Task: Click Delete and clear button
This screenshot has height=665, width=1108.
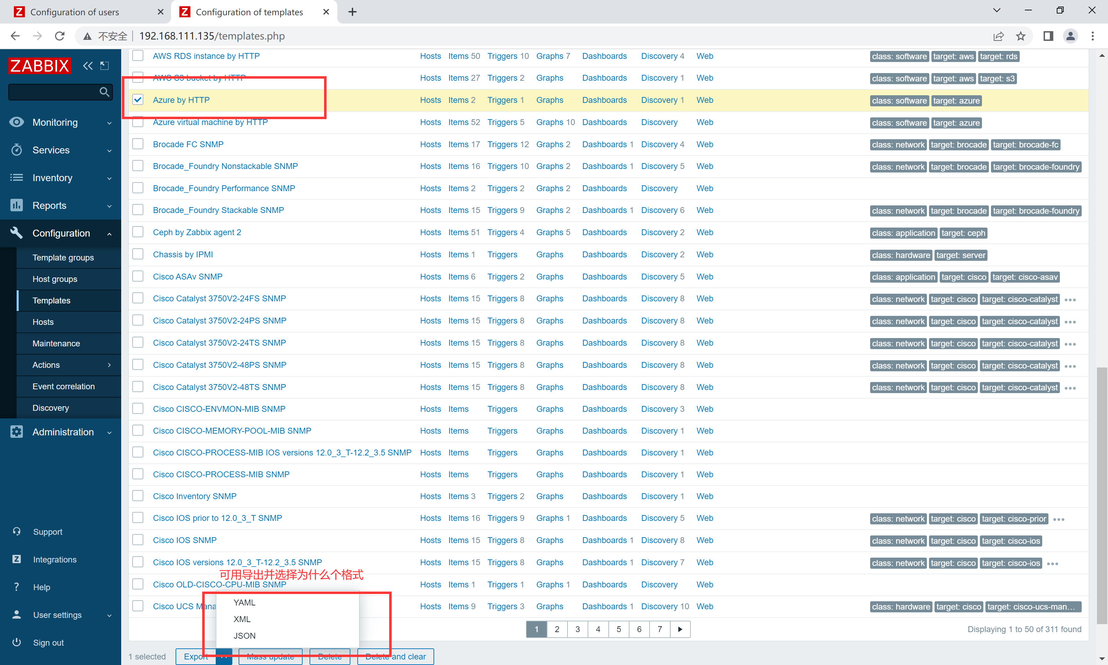Action: click(395, 656)
